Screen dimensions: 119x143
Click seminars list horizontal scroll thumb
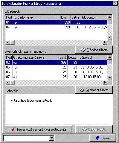coord(13,83)
